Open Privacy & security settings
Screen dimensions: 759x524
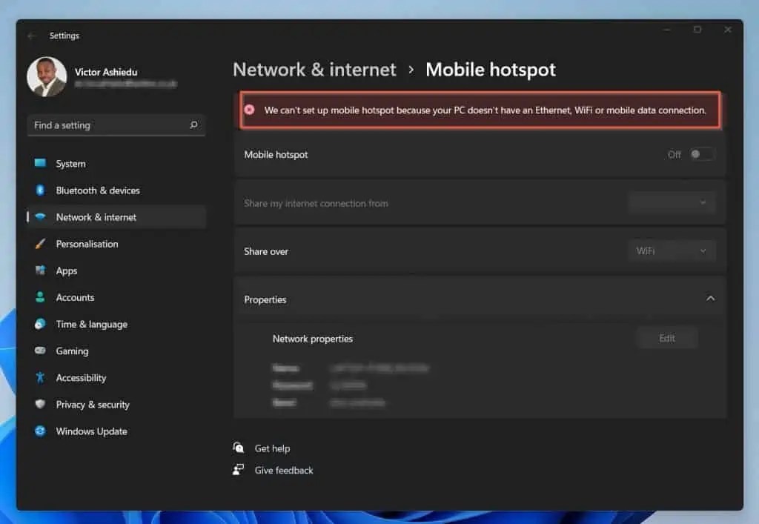[92, 405]
